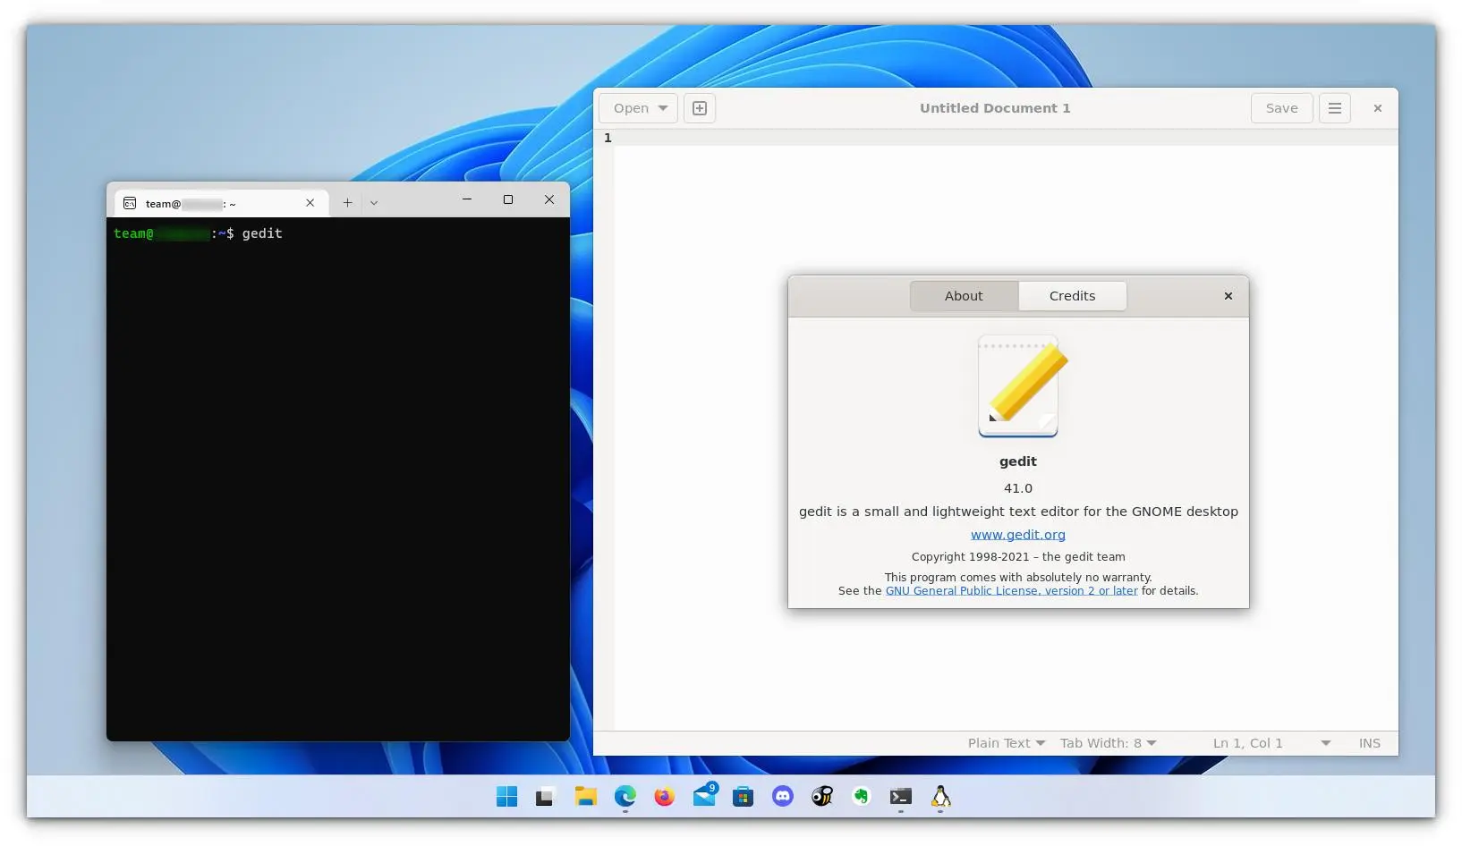Open the Mail app with 9 notifications
1462x846 pixels.
coord(705,795)
